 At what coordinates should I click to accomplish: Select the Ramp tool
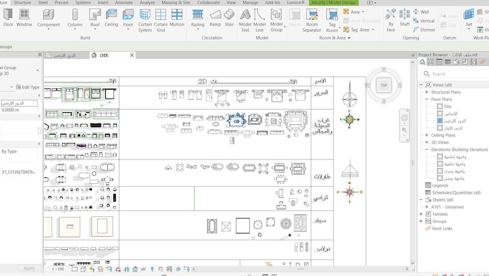[x=215, y=17]
